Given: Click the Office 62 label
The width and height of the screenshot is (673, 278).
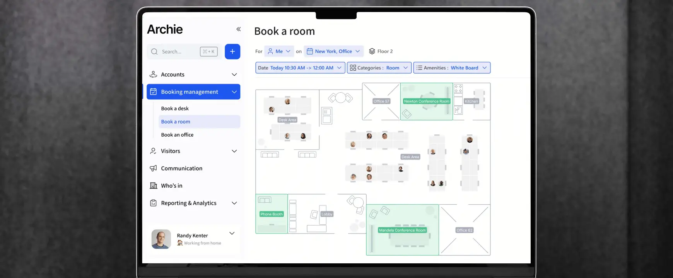Looking at the screenshot, I should coord(465,230).
